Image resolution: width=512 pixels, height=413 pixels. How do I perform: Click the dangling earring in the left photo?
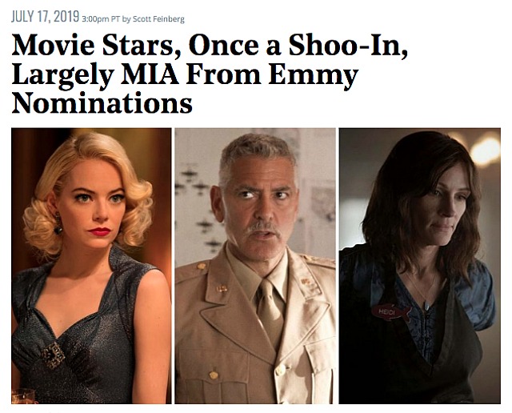pyautogui.click(x=58, y=223)
